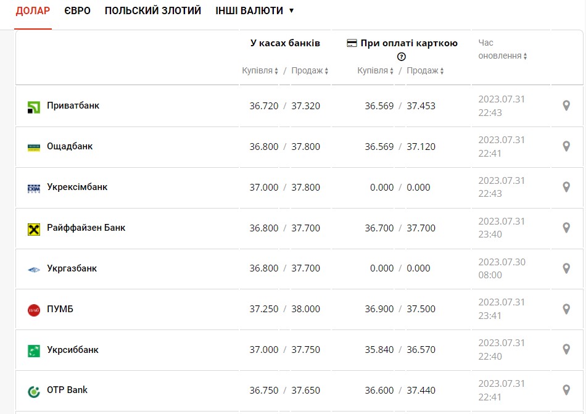Click Ощадбанк card sell rate 37.120
Screen dimensions: 586x414
(421, 147)
